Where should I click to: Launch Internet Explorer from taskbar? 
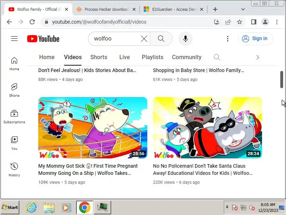(31, 207)
